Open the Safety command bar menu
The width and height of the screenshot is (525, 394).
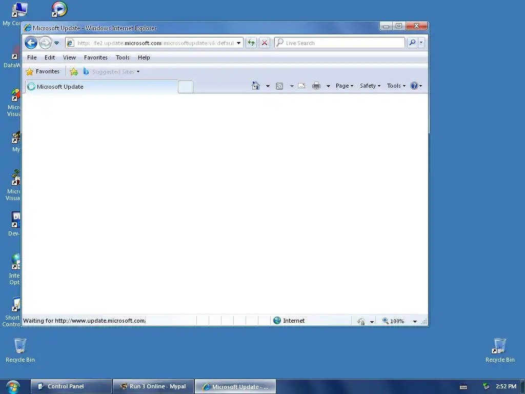[370, 86]
